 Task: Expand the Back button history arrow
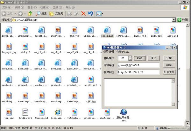pyautogui.click(x=15, y=14)
